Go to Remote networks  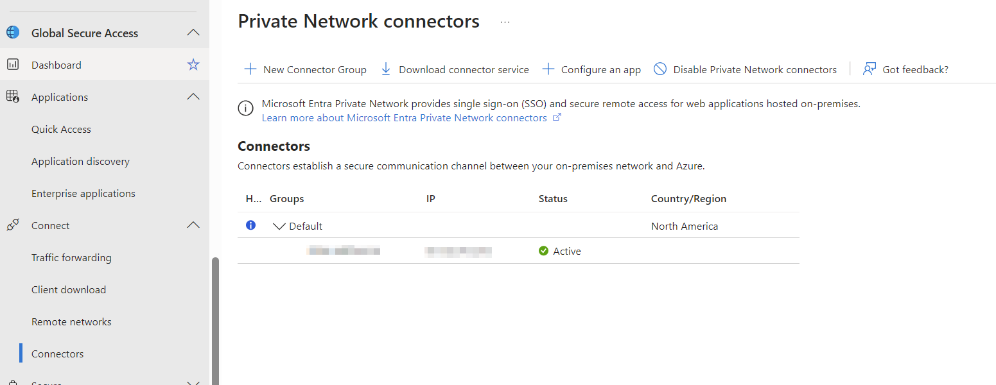coord(71,321)
